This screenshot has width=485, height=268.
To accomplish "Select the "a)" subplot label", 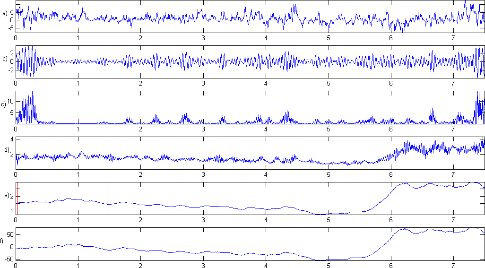I will (5, 14).
